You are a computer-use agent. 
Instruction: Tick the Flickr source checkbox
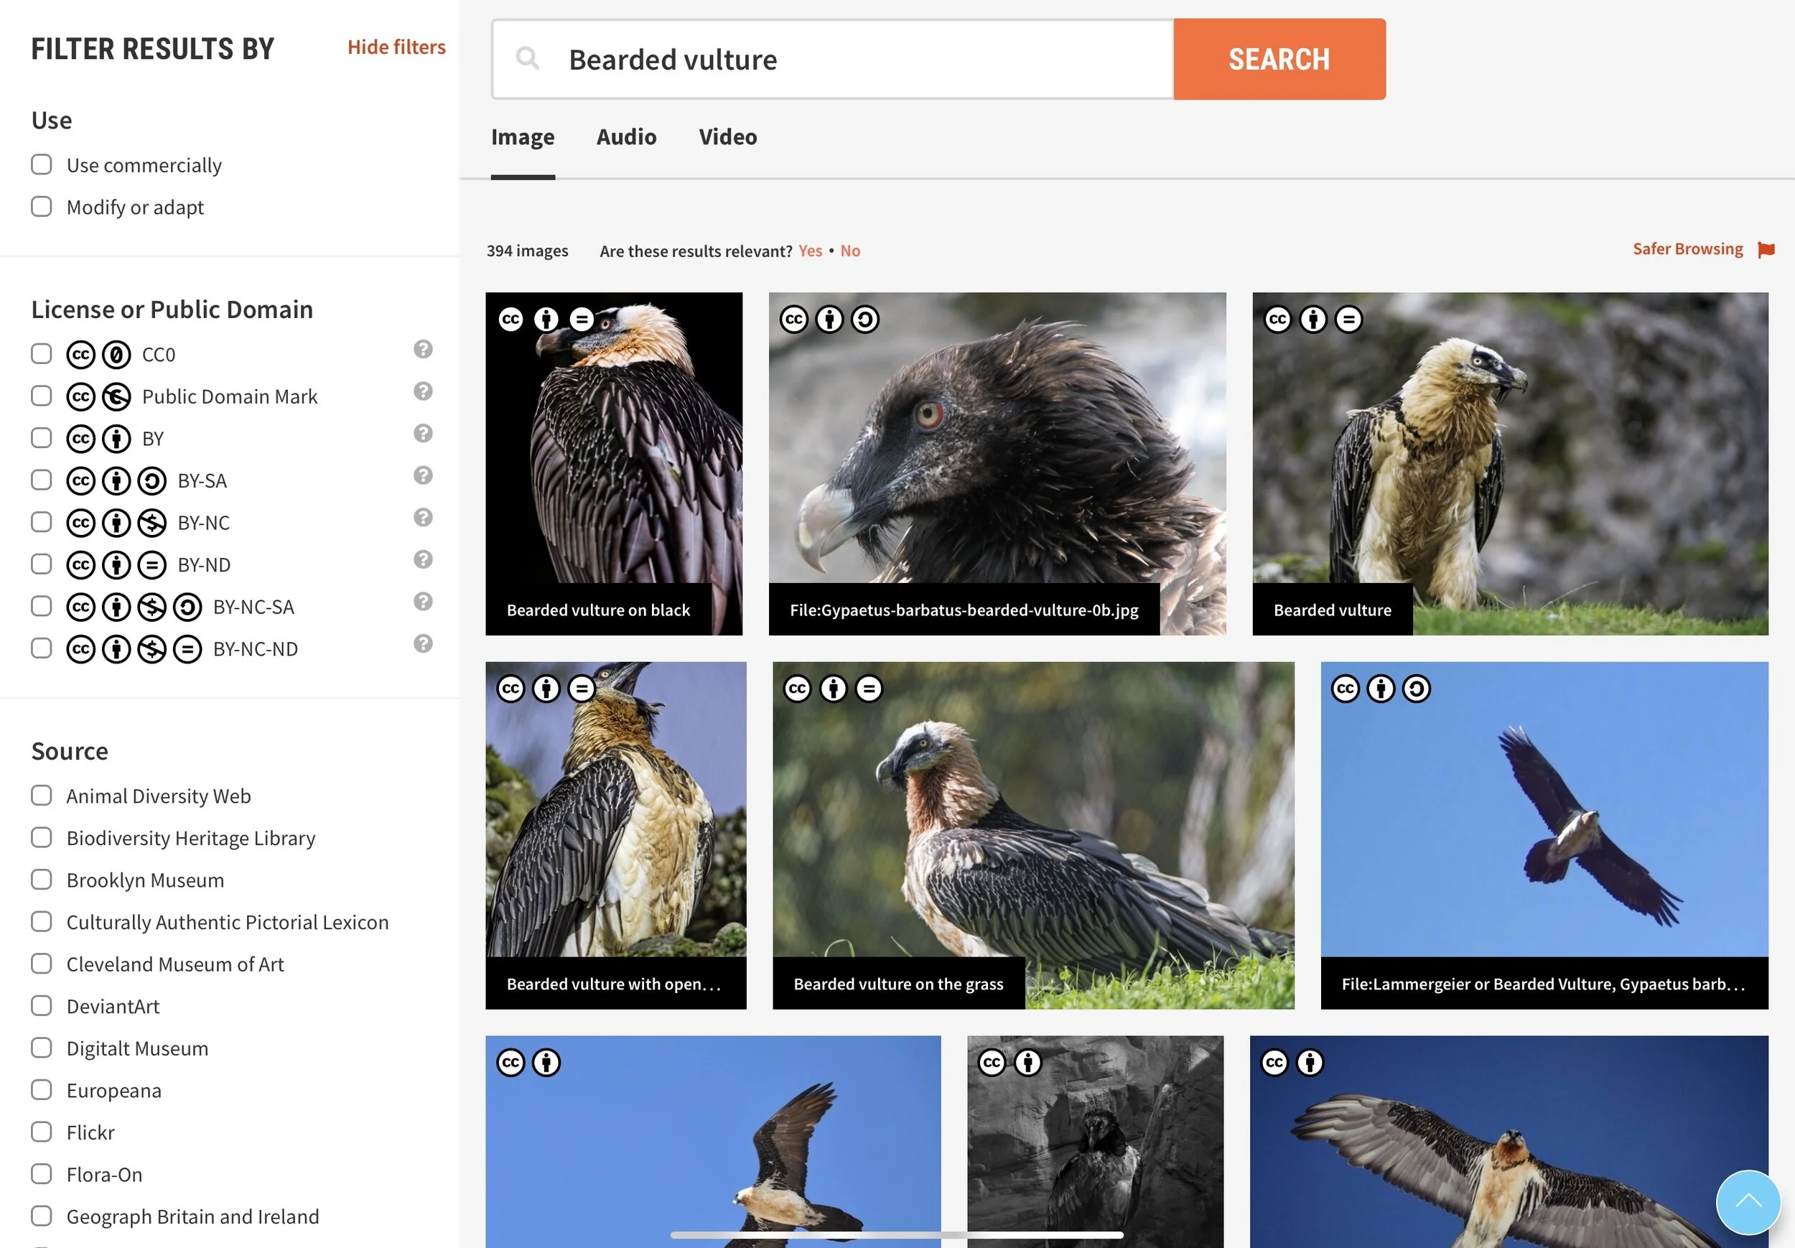pos(42,1132)
